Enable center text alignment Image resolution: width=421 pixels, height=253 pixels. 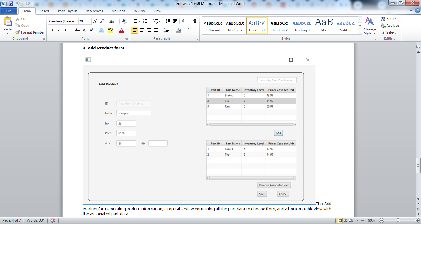coord(141,30)
